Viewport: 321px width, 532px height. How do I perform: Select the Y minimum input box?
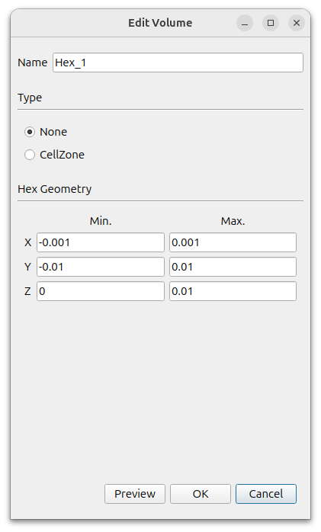[x=101, y=267]
